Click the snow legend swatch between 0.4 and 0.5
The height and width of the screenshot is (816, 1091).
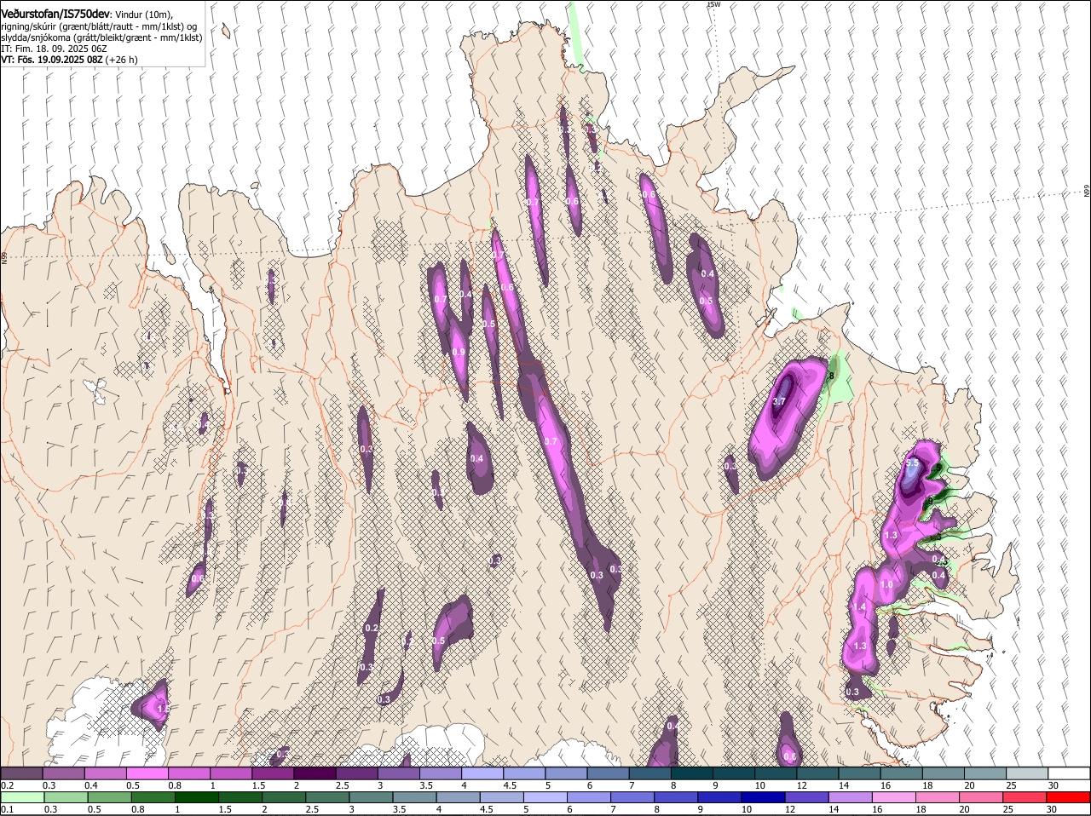point(105,773)
